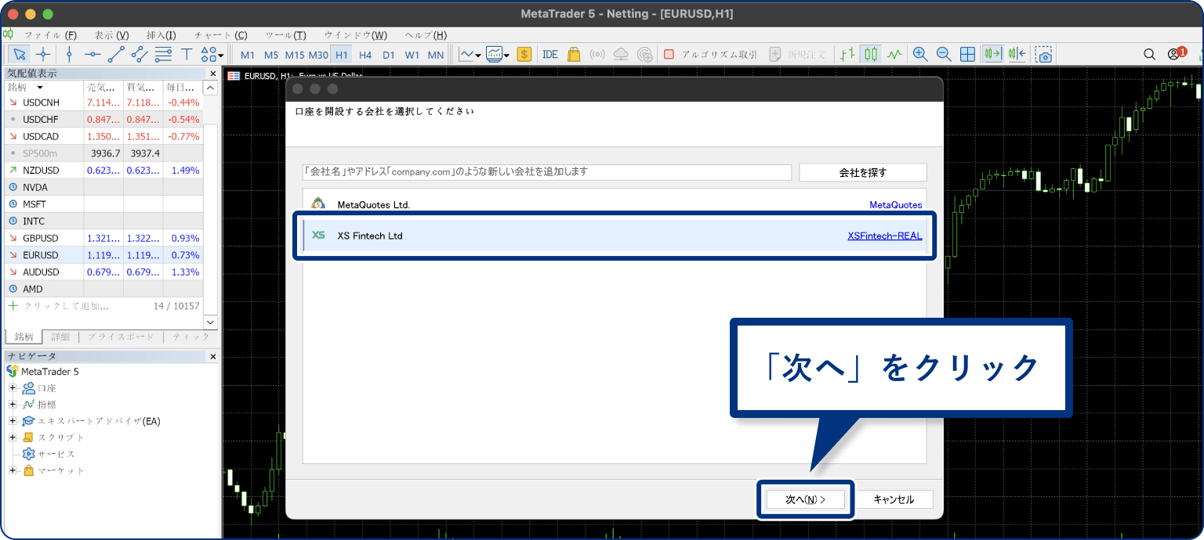This screenshot has width=1204, height=540.
Task: Open the Market shopping bag icon
Action: pos(574,54)
